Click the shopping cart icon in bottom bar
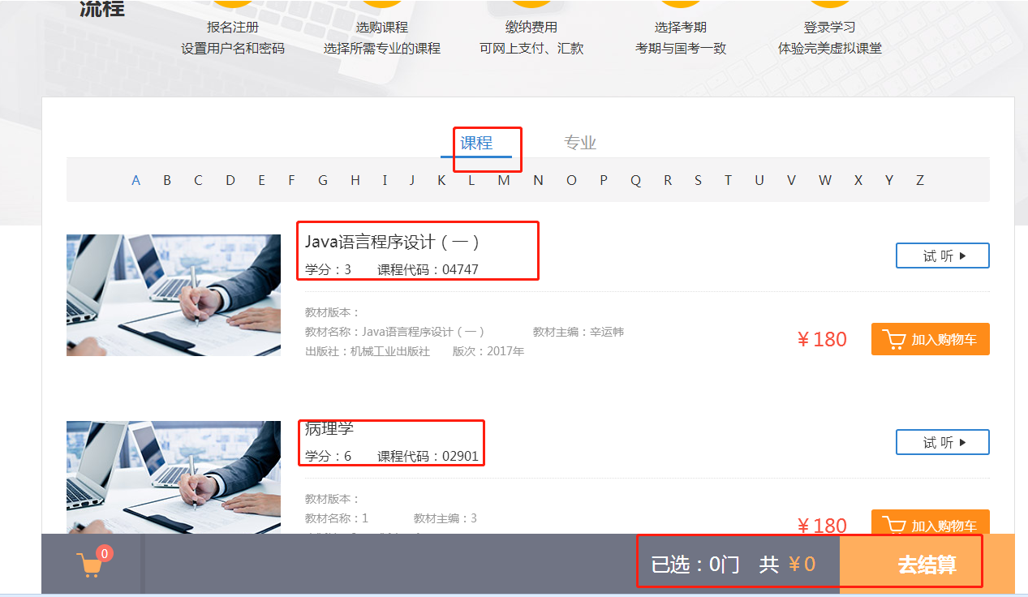The image size is (1028, 597). point(89,565)
